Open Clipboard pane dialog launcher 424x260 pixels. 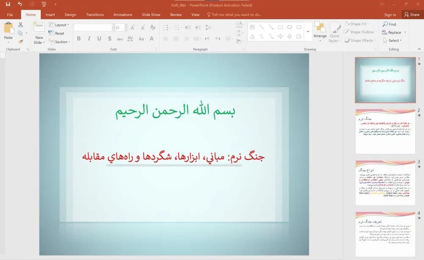point(28,50)
